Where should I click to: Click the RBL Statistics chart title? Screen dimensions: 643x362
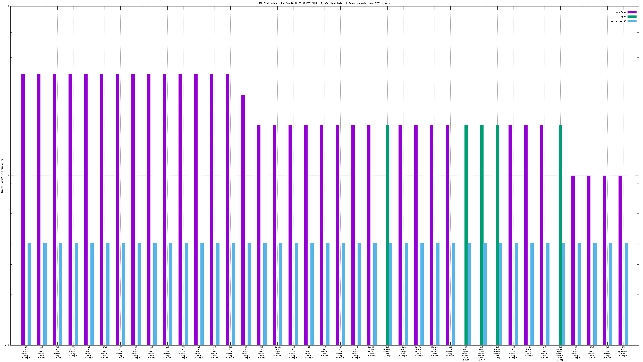(324, 3)
